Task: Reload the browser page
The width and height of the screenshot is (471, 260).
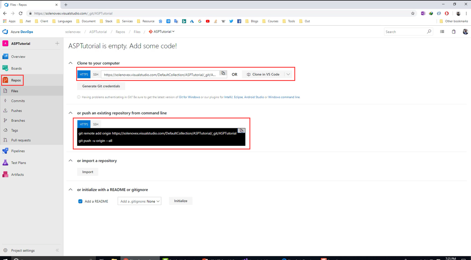Action: tap(21, 13)
